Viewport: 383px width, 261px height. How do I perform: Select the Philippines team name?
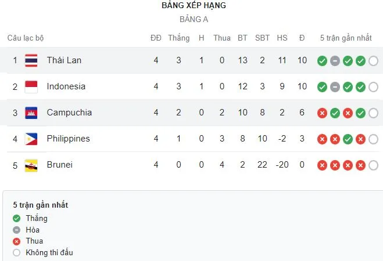[x=69, y=139]
